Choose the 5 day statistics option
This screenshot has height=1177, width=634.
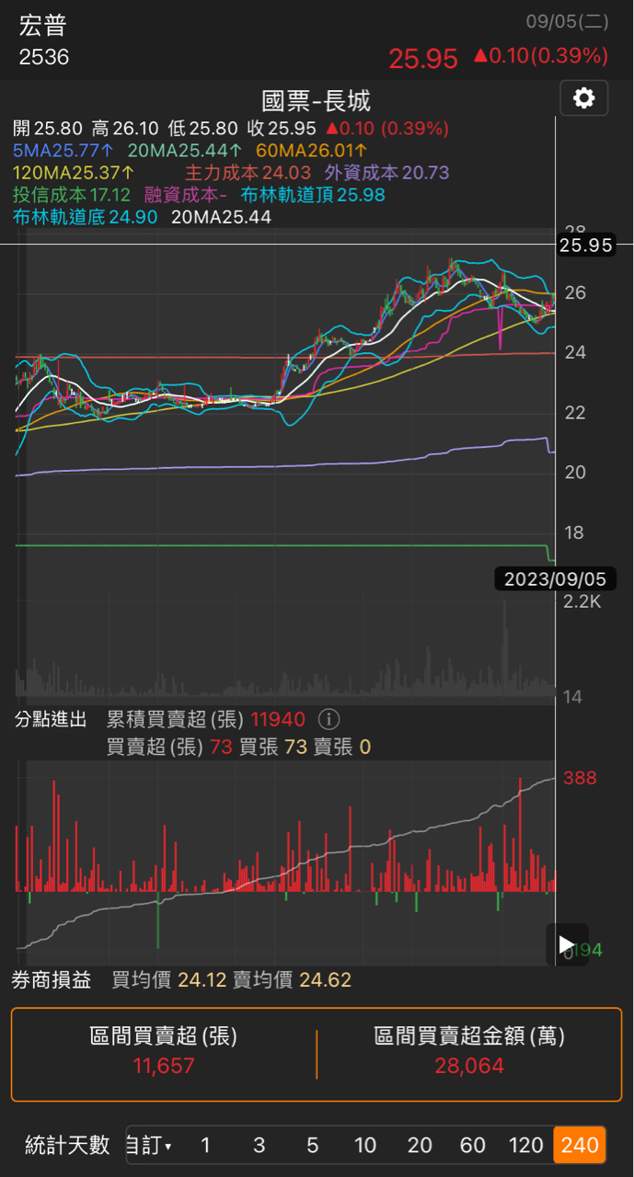click(313, 1146)
